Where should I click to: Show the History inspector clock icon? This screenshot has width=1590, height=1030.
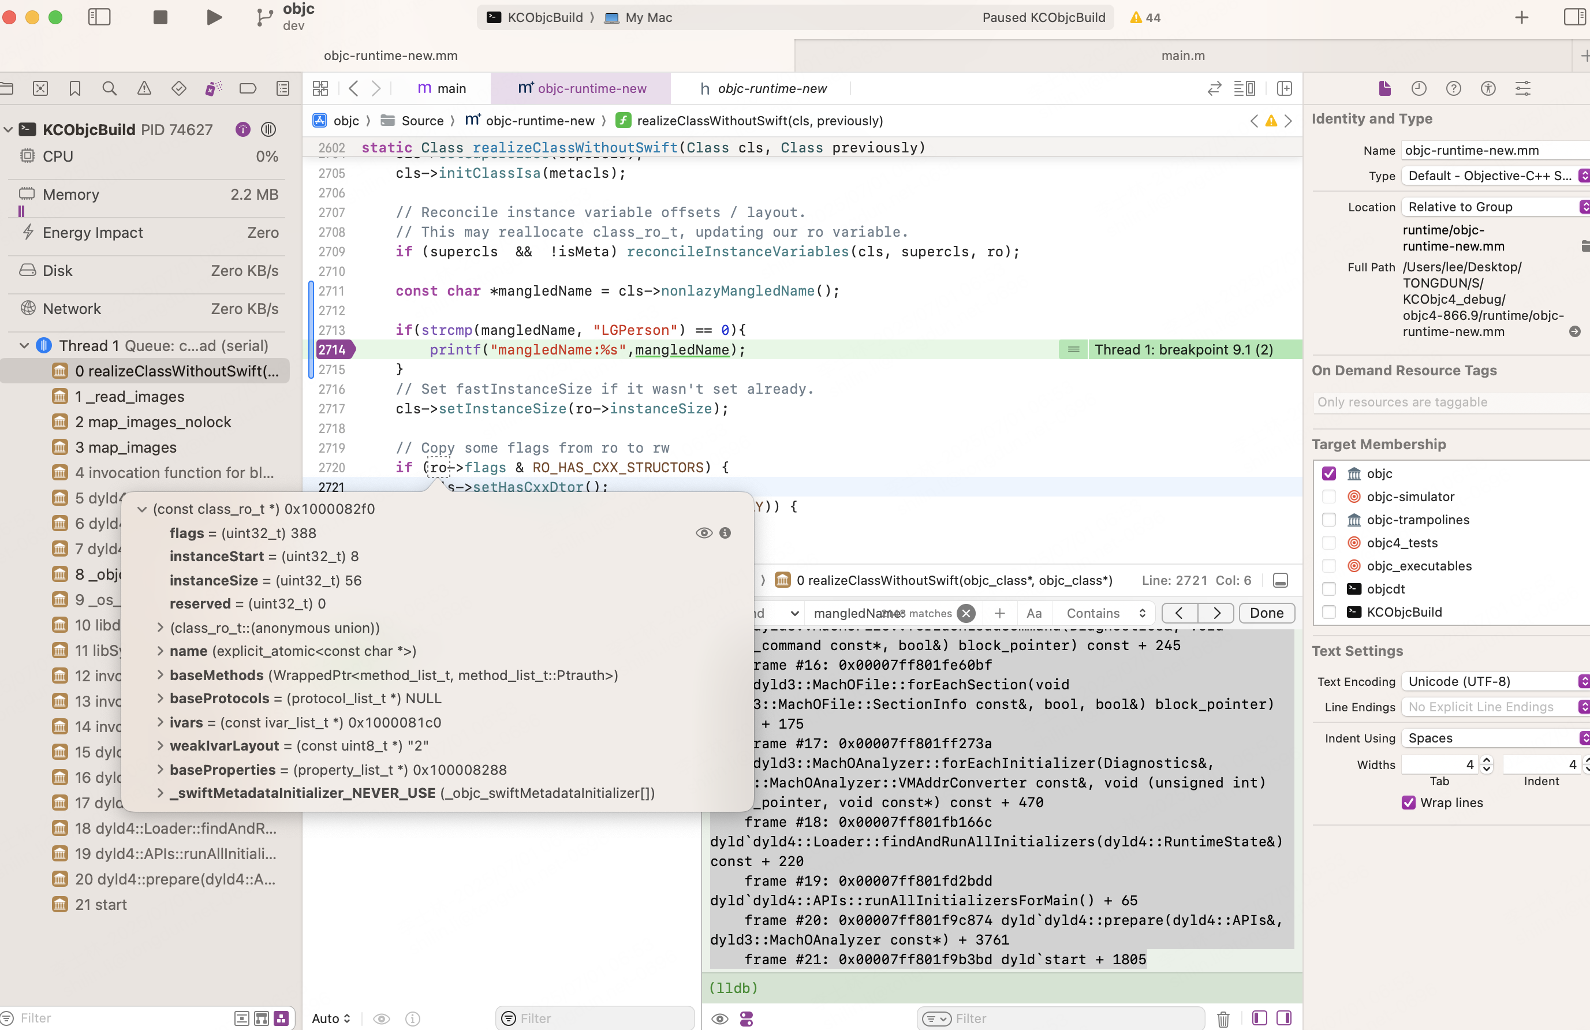[1419, 88]
